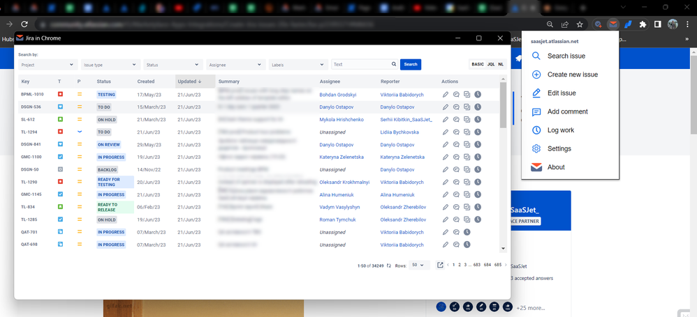Click the READY TO RELEASE status badge

click(x=115, y=207)
